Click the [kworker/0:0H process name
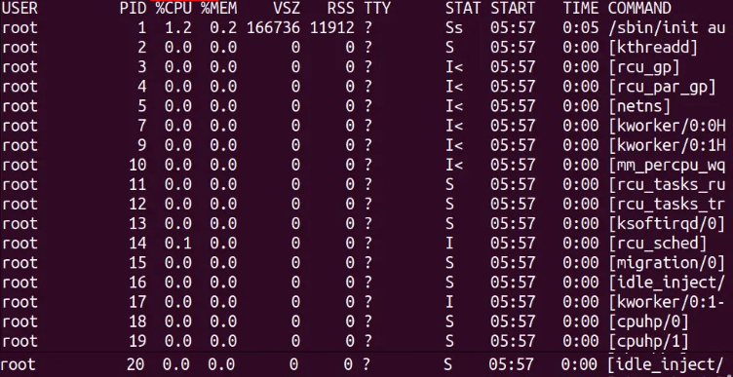733x377 pixels. [x=667, y=126]
